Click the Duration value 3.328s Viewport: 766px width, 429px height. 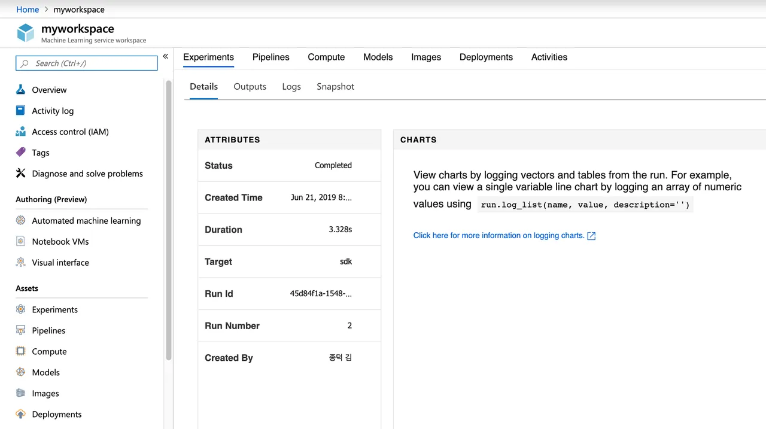point(341,229)
